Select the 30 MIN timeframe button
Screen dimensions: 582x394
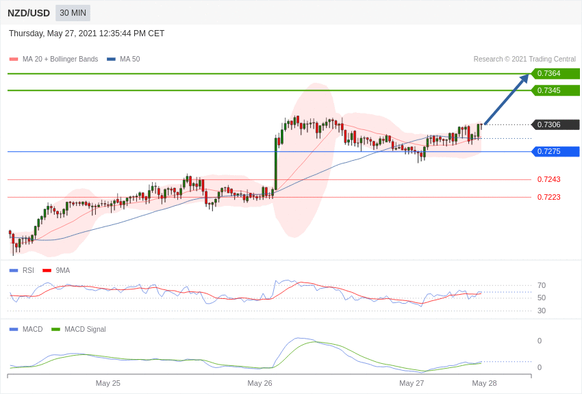coord(73,13)
